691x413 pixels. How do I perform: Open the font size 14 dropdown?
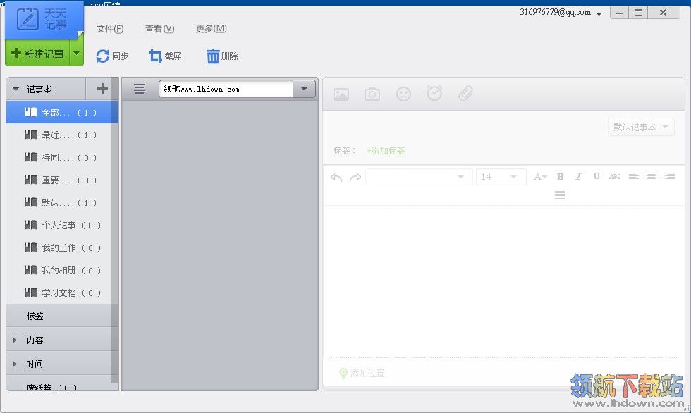pyautogui.click(x=501, y=177)
